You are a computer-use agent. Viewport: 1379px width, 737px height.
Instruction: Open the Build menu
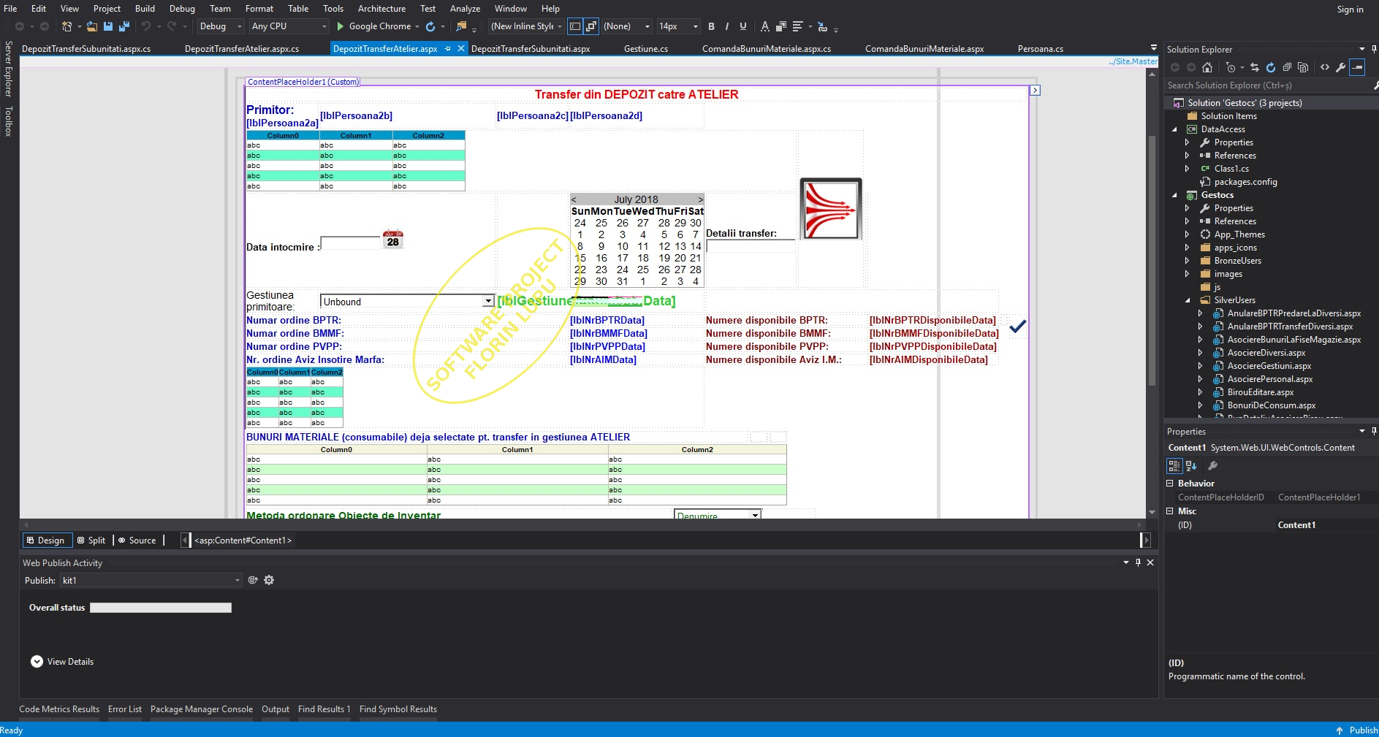[x=145, y=9]
